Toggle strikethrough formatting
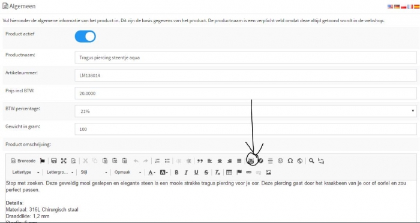The image size is (420, 223). tap(206, 173)
